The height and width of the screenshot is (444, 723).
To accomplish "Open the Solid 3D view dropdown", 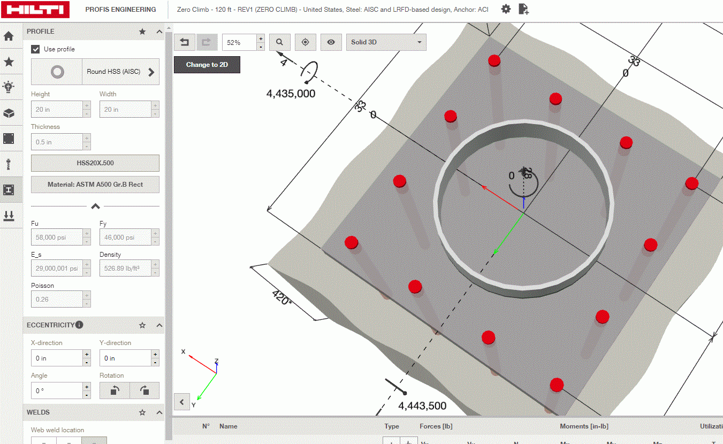I will [x=386, y=42].
